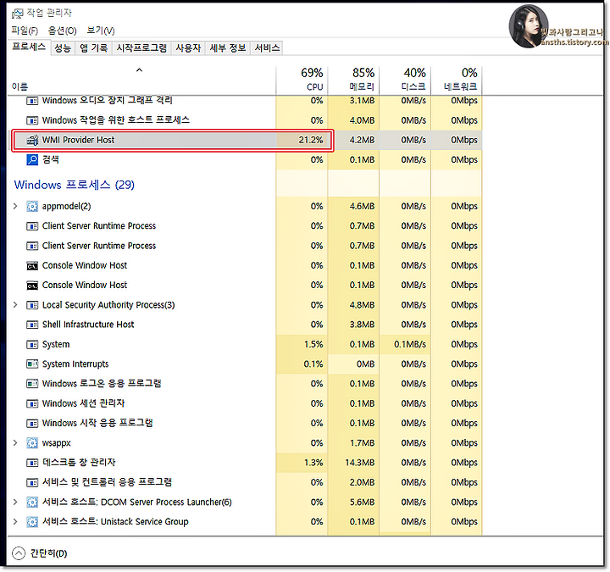Open the 파일(F) menu
The image size is (610, 572).
(x=25, y=31)
